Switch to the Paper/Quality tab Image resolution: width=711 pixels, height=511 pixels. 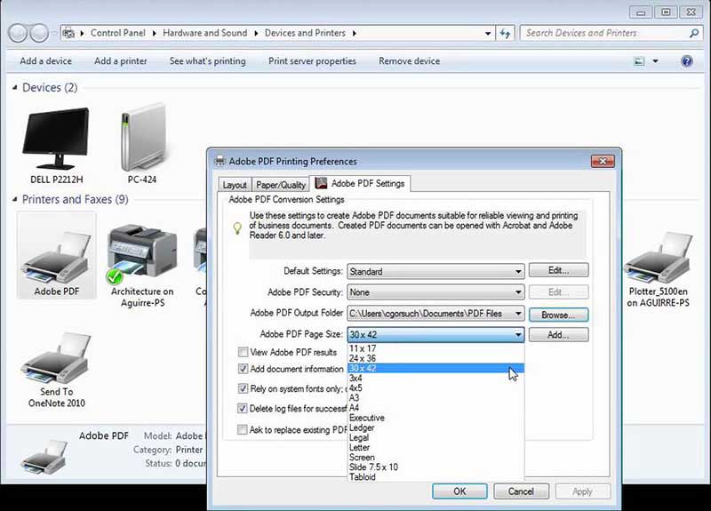coord(281,185)
